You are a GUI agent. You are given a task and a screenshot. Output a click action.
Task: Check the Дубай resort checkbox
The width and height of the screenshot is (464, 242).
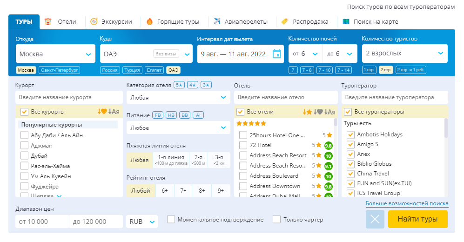coord(24,155)
